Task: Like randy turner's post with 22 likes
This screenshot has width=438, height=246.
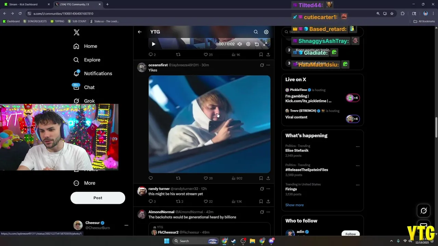Action: click(208, 202)
